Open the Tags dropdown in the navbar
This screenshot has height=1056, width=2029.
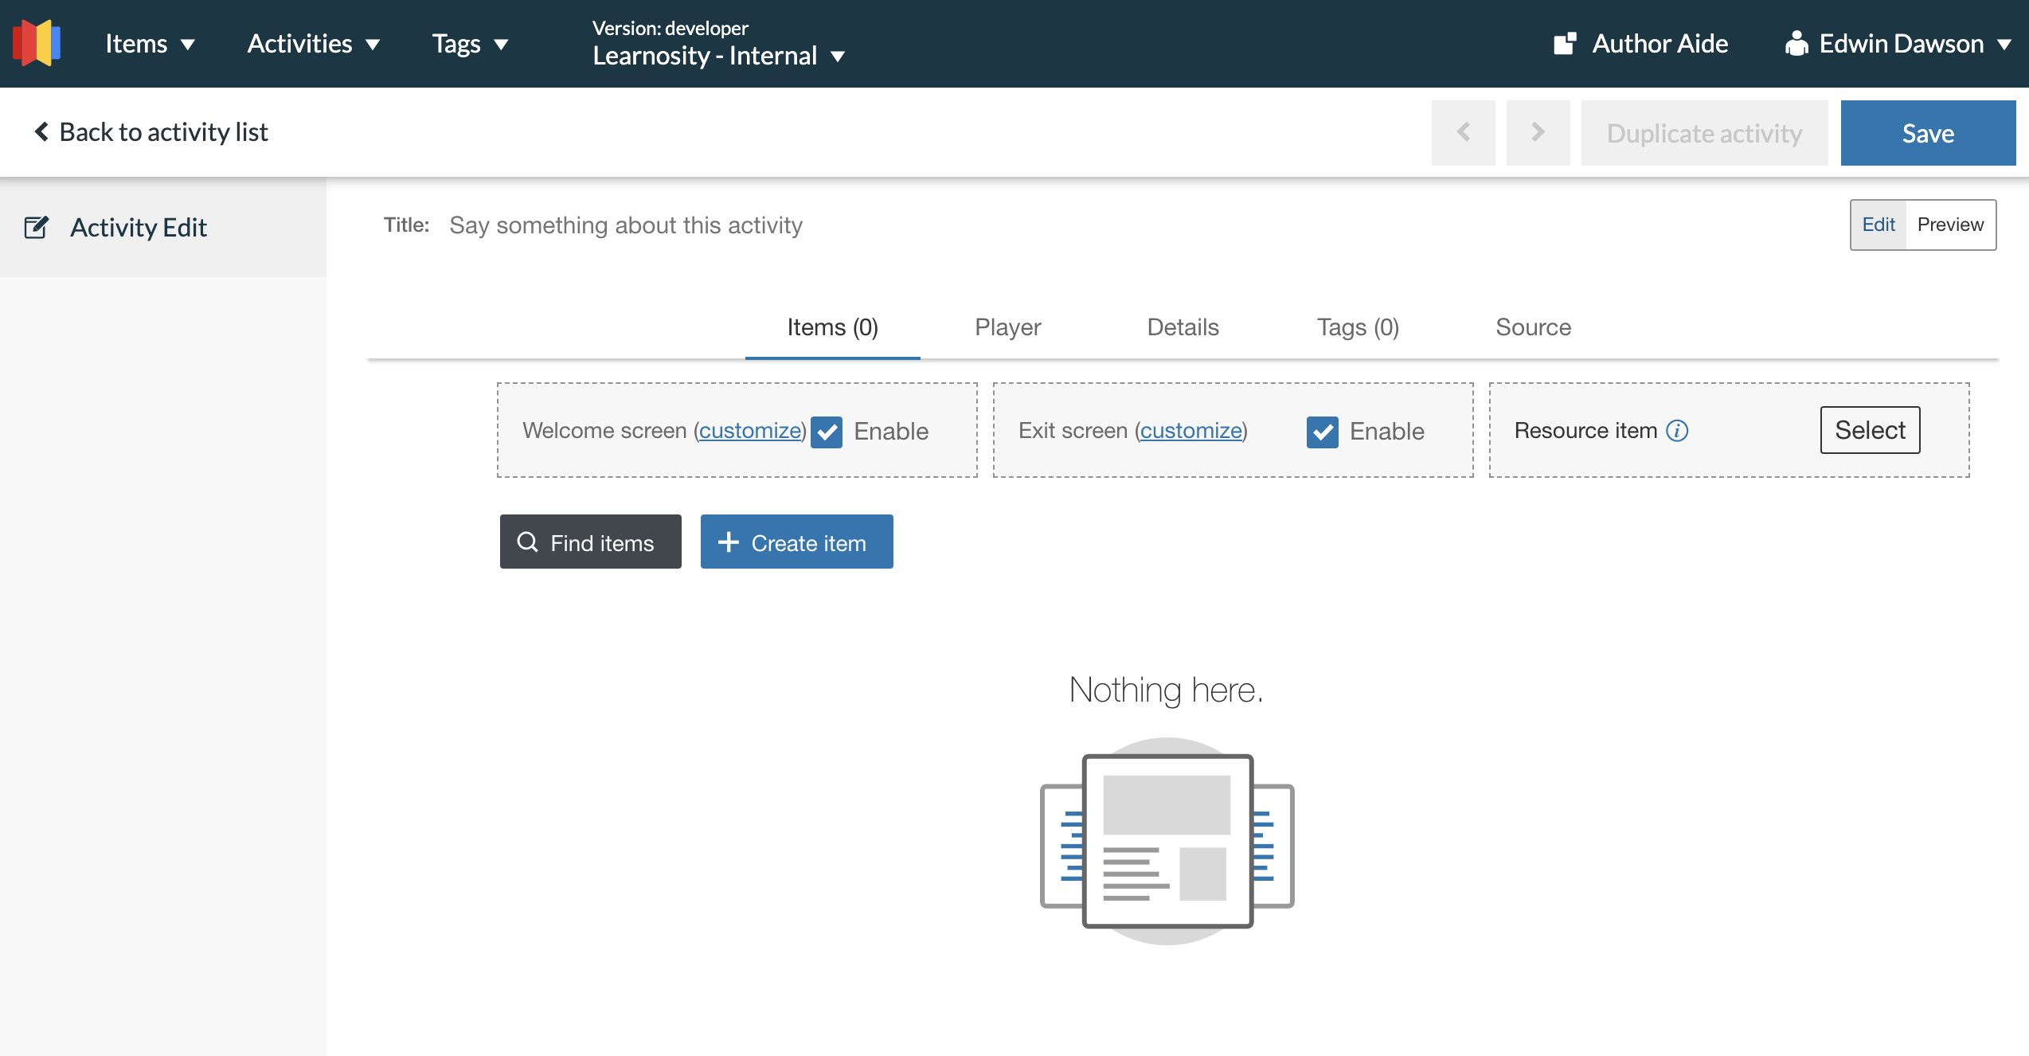(469, 43)
